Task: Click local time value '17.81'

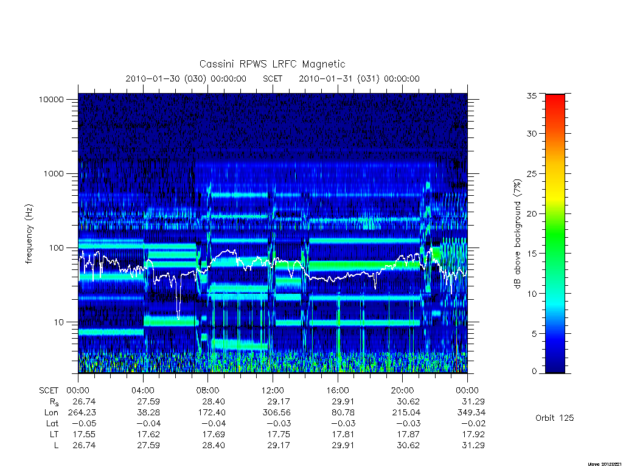Action: (x=343, y=434)
